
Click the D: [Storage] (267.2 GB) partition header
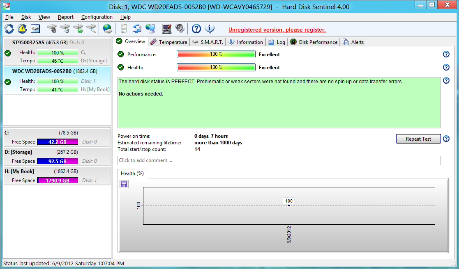tap(41, 152)
